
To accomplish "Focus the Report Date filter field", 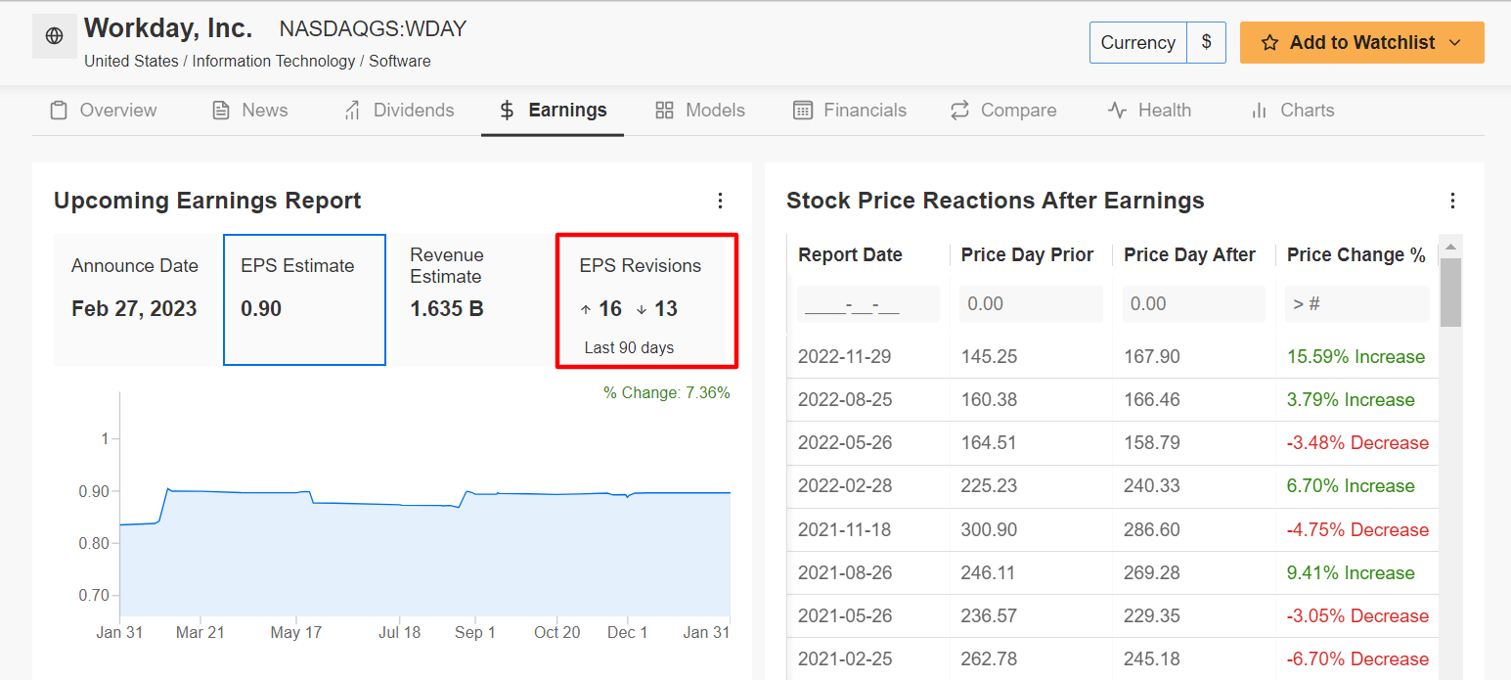I will pos(868,304).
